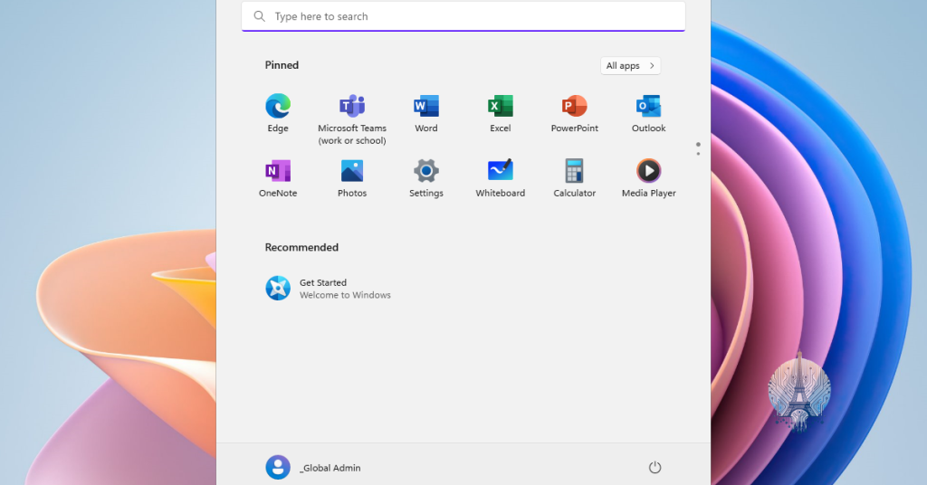Click the Welcome to Windows subtitle text
This screenshot has height=485, width=927.
pos(345,295)
